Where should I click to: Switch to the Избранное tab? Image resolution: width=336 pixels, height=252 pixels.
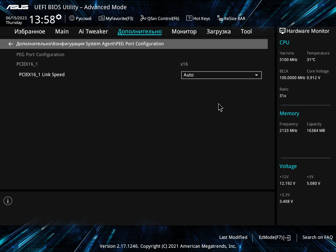(30, 31)
